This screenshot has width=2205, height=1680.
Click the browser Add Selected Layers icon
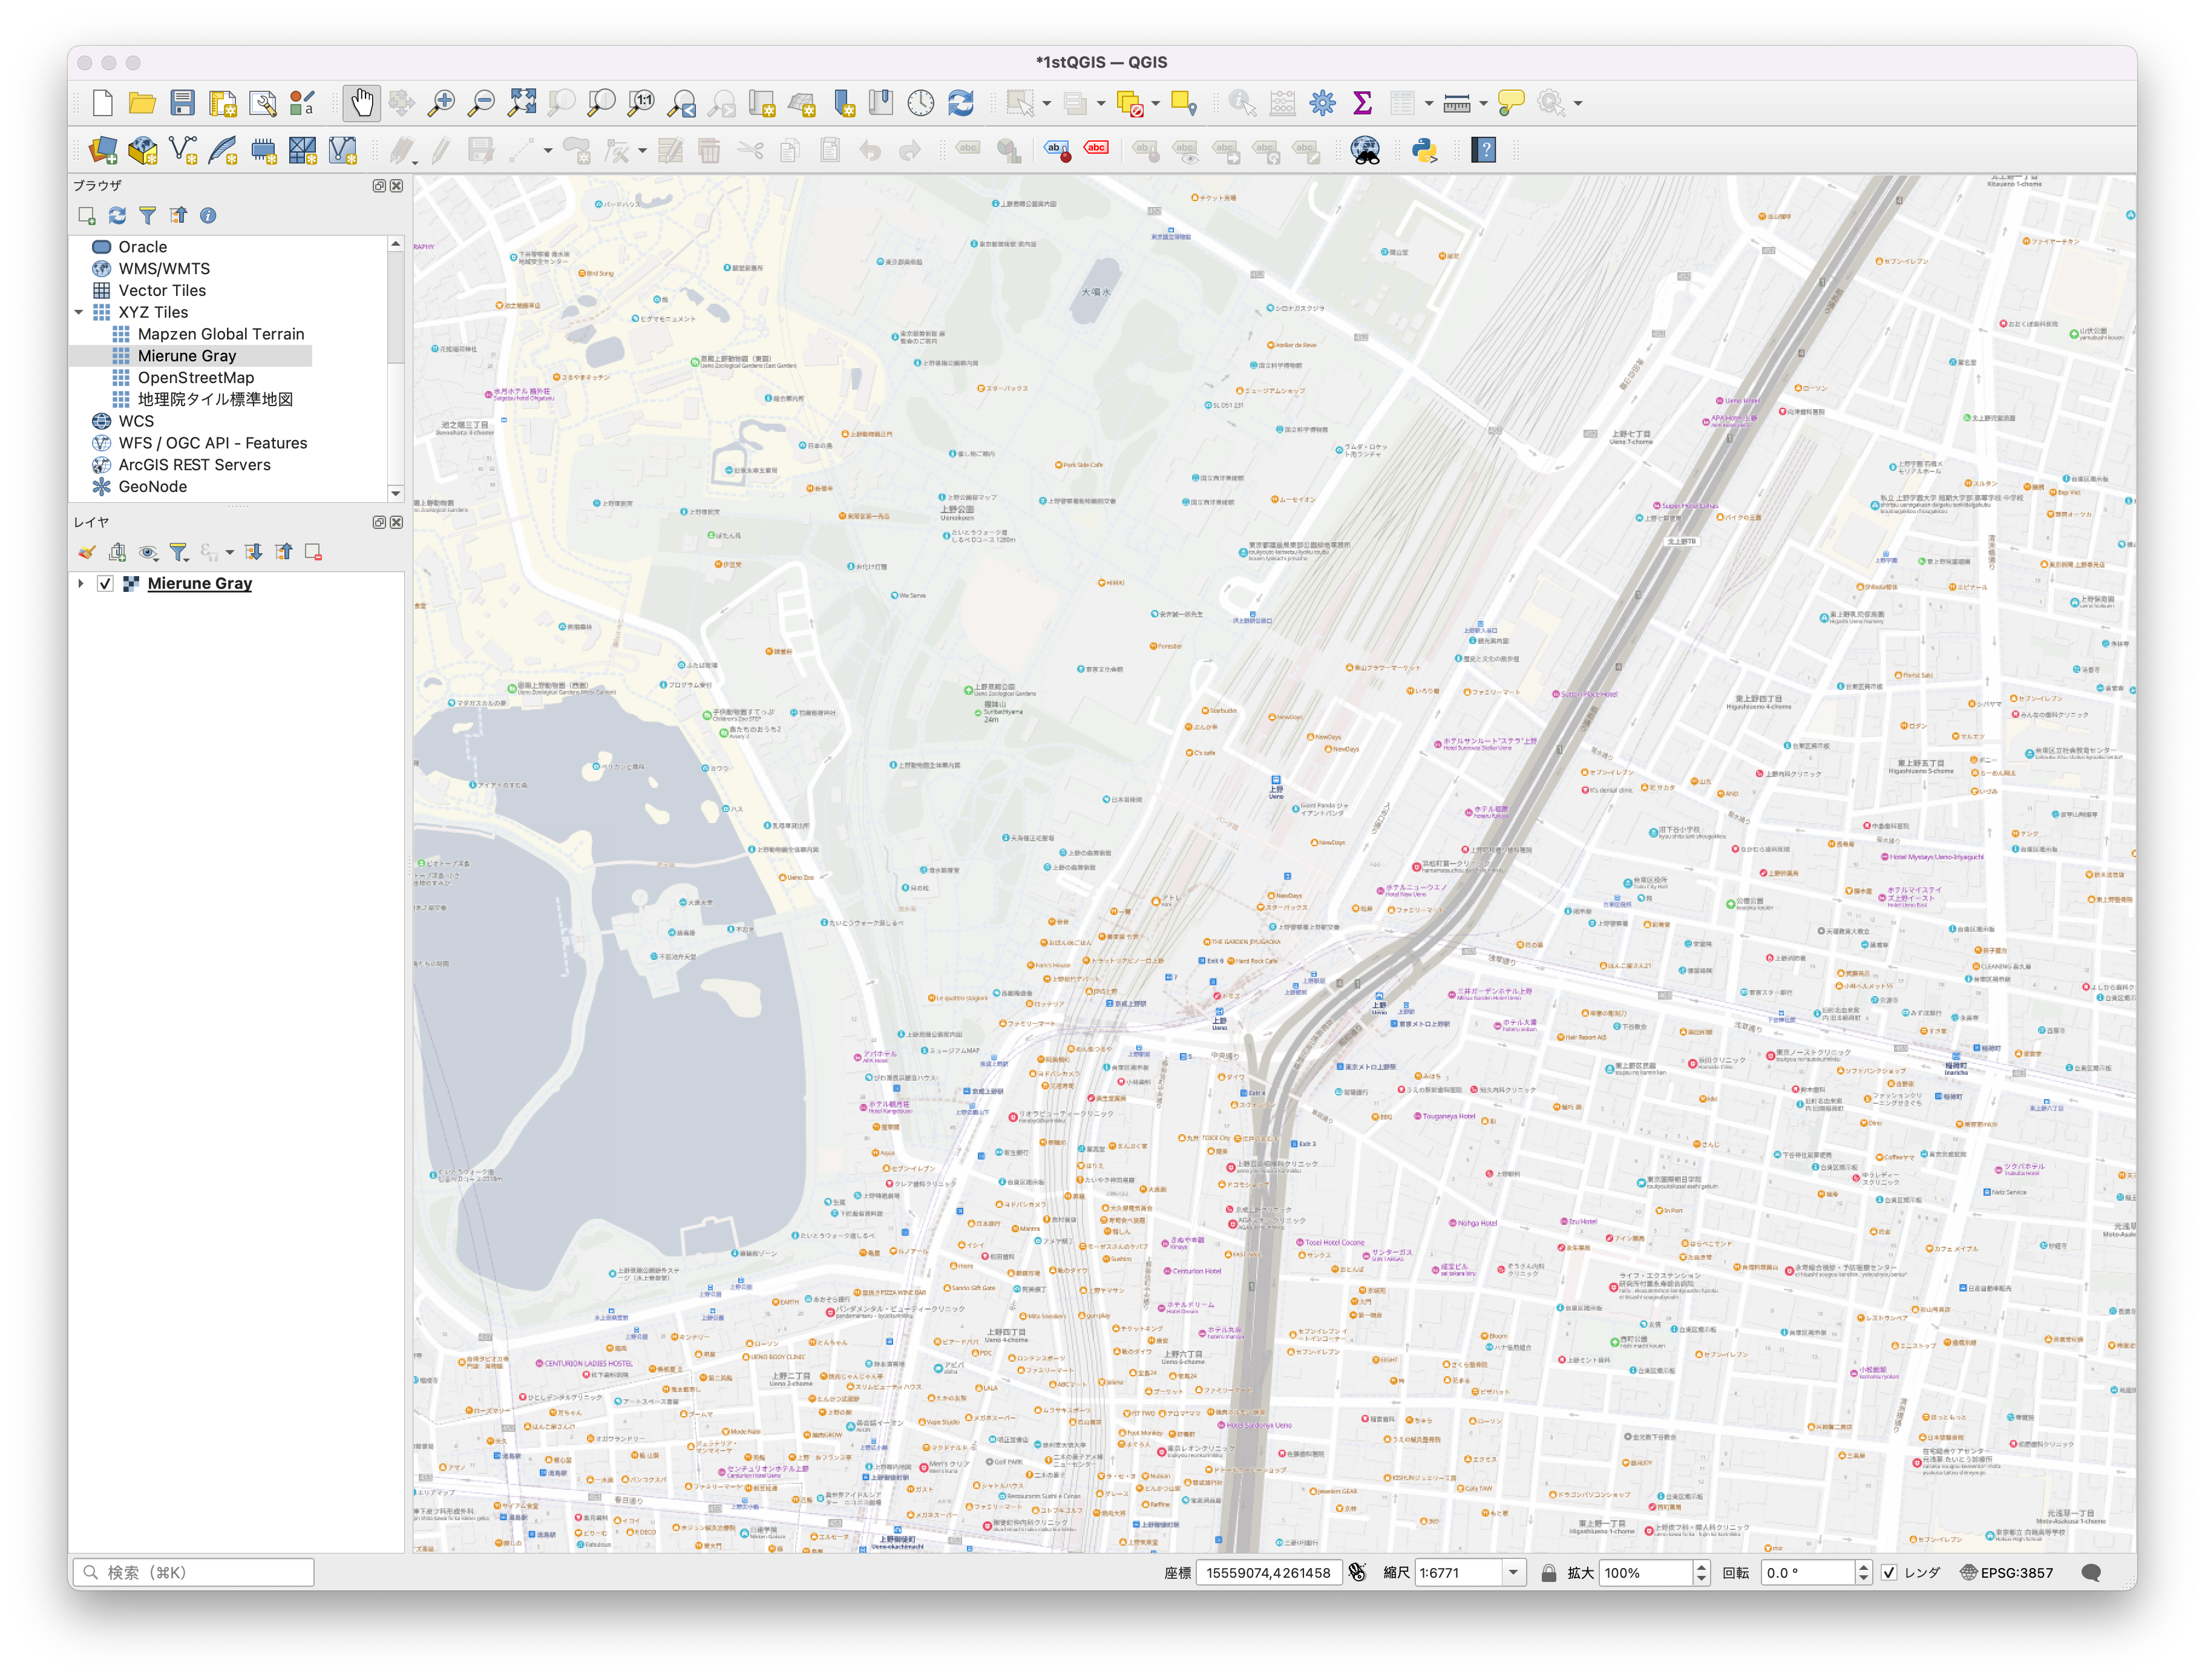pos(87,215)
